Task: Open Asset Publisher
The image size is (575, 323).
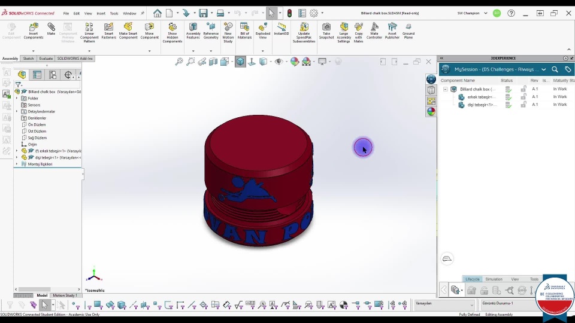Action: (392, 31)
